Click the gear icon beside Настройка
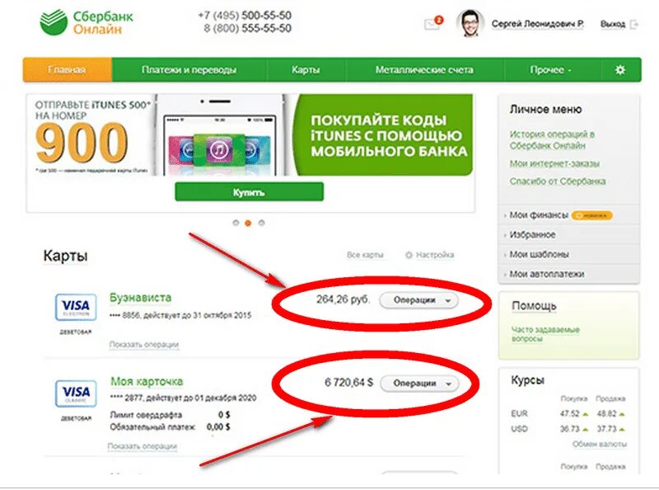The width and height of the screenshot is (659, 490). [x=409, y=255]
